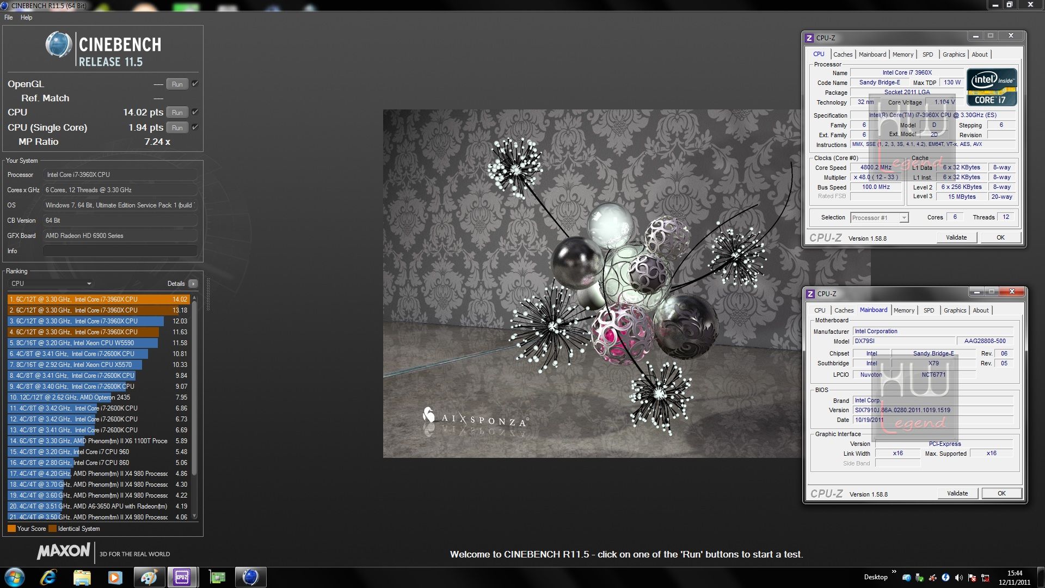The image size is (1045, 588).
Task: Switch to the Paint taskbar icon
Action: click(149, 577)
